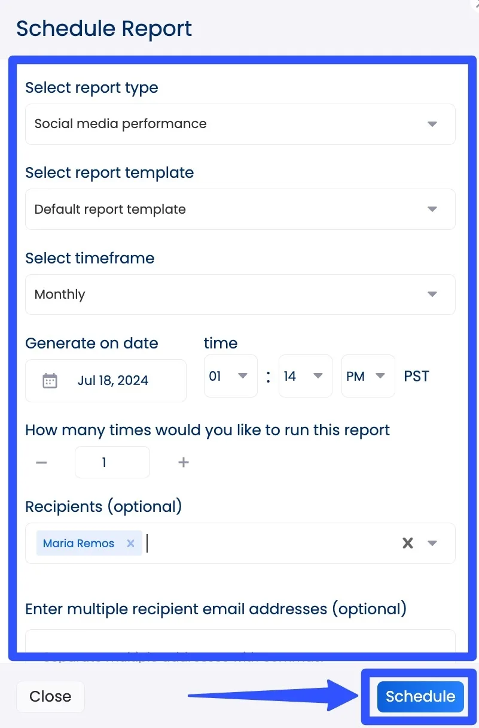479x728 pixels.
Task: Pick the Jul 18, 2024 date field
Action: coord(113,381)
